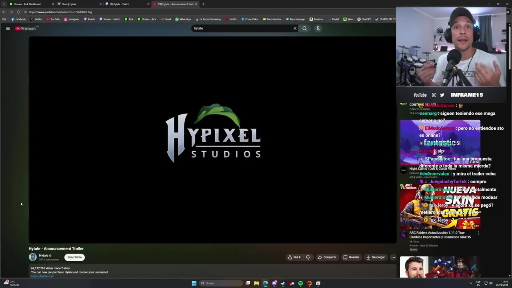Viewport: 512px width, 288px height.
Task: Open the Hytale channel avatar
Action: [x=33, y=257]
